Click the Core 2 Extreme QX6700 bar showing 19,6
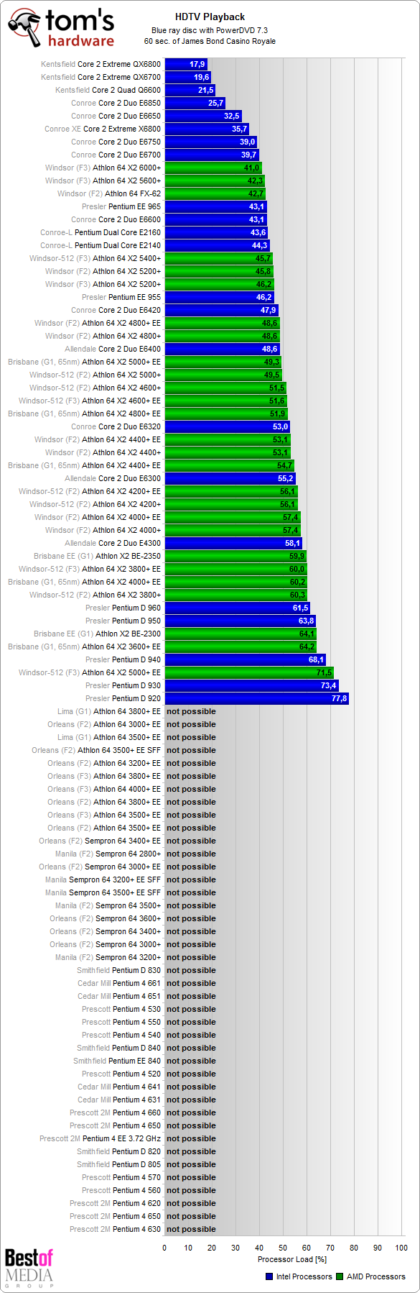The height and width of the screenshot is (1293, 420). coord(188,77)
